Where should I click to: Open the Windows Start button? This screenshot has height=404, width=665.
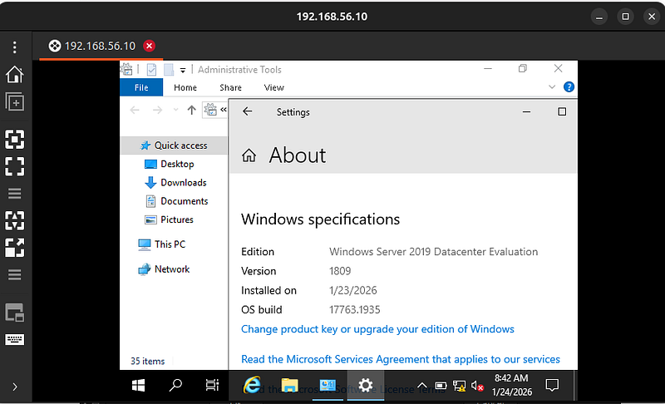[x=138, y=386]
